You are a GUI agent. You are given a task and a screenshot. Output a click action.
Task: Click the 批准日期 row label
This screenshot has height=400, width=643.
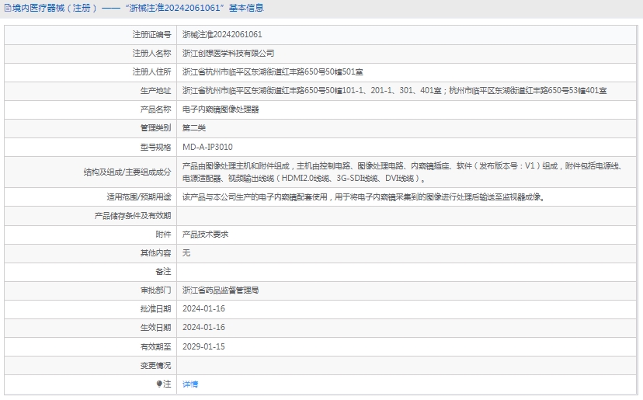(155, 309)
